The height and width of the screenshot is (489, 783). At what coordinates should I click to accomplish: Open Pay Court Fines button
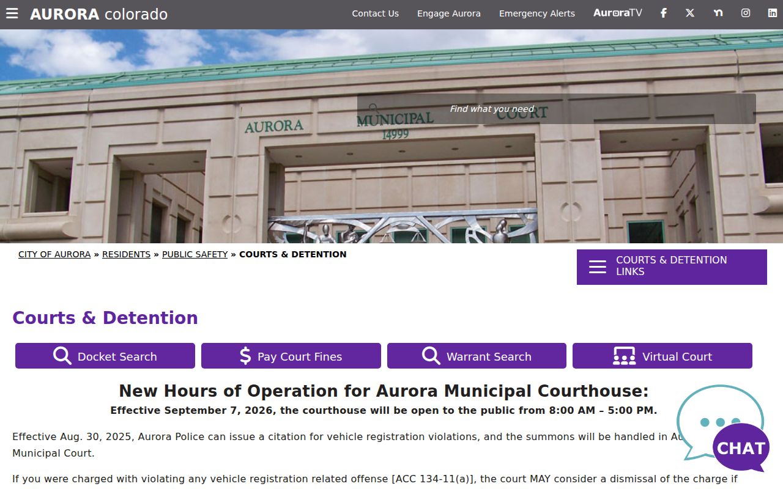(x=291, y=356)
